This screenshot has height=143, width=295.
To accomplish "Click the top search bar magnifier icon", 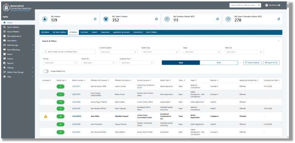I will tap(259, 5).
